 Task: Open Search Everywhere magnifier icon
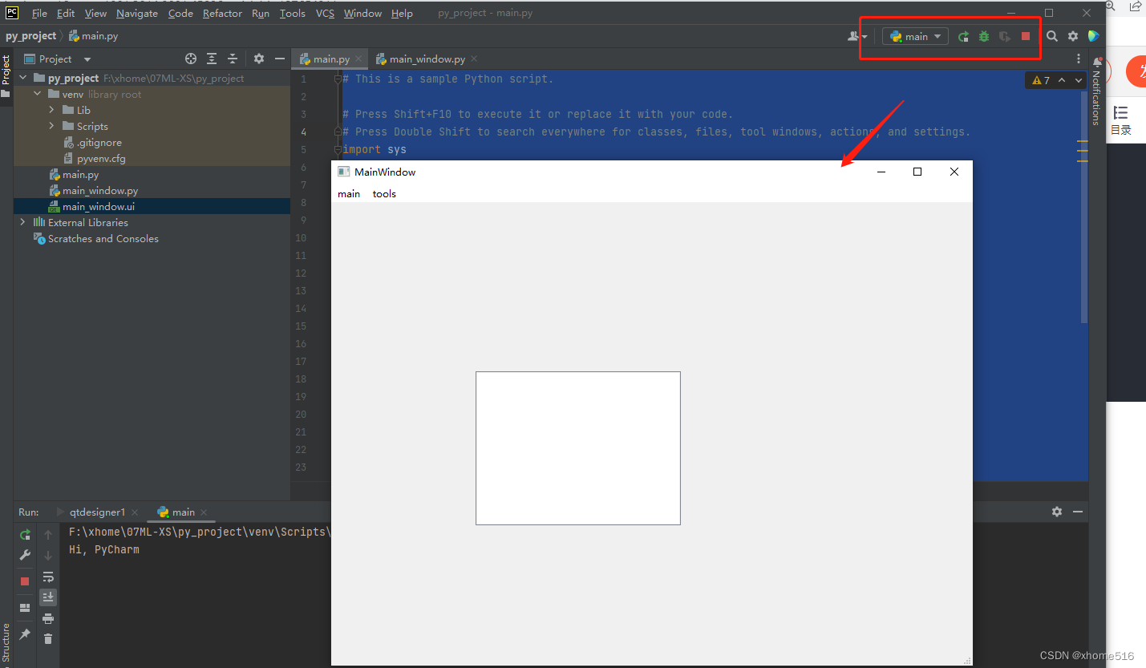pos(1052,36)
